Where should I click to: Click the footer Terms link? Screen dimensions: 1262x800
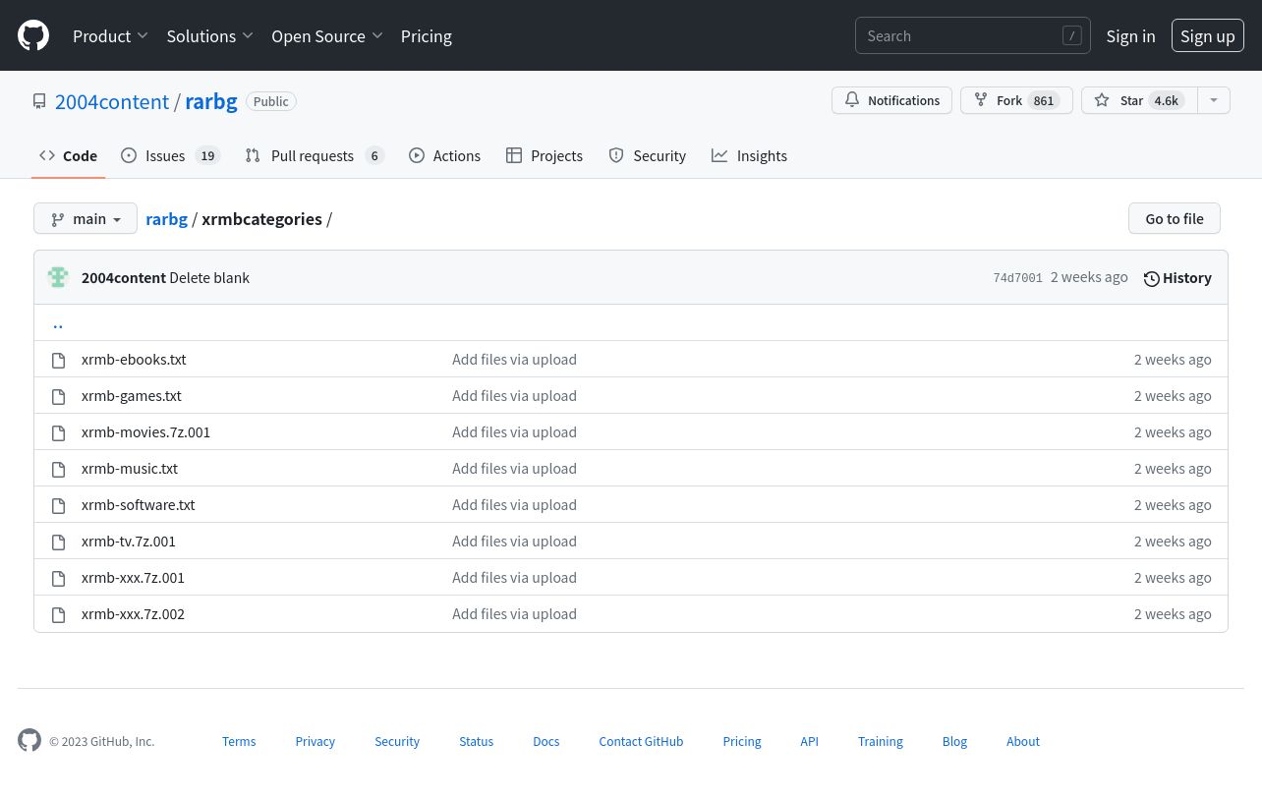pyautogui.click(x=239, y=741)
